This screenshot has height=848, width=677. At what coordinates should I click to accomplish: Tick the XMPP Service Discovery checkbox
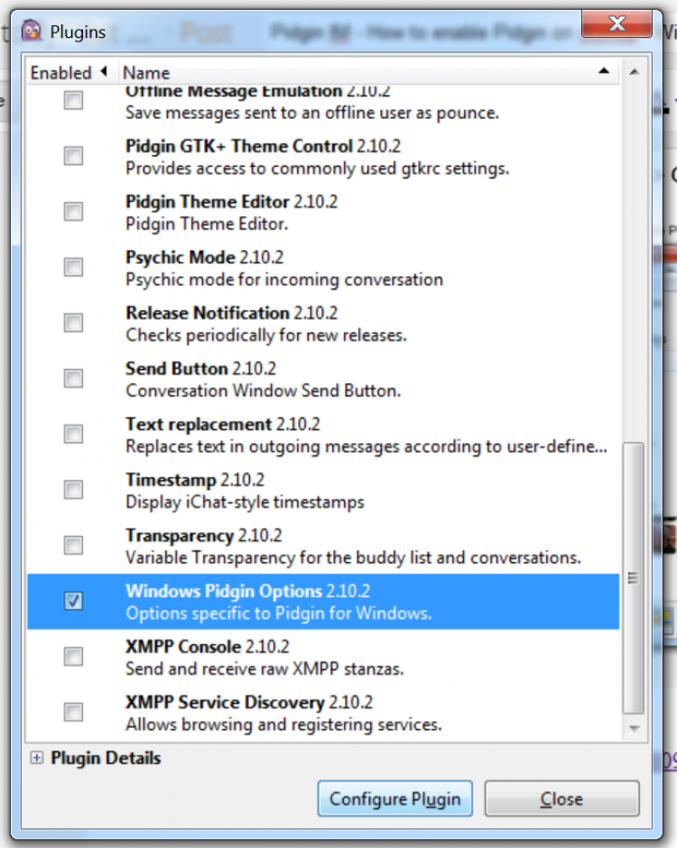(x=73, y=713)
